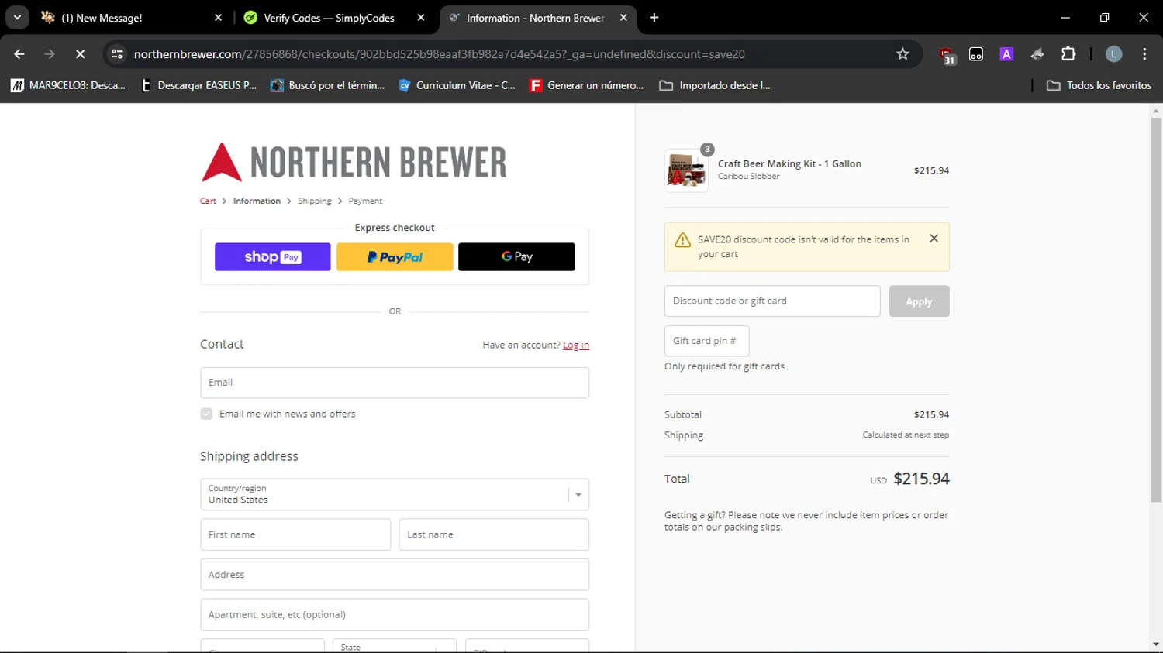The height and width of the screenshot is (653, 1163).
Task: Click the Northern Brewer logo
Action: pos(354,162)
